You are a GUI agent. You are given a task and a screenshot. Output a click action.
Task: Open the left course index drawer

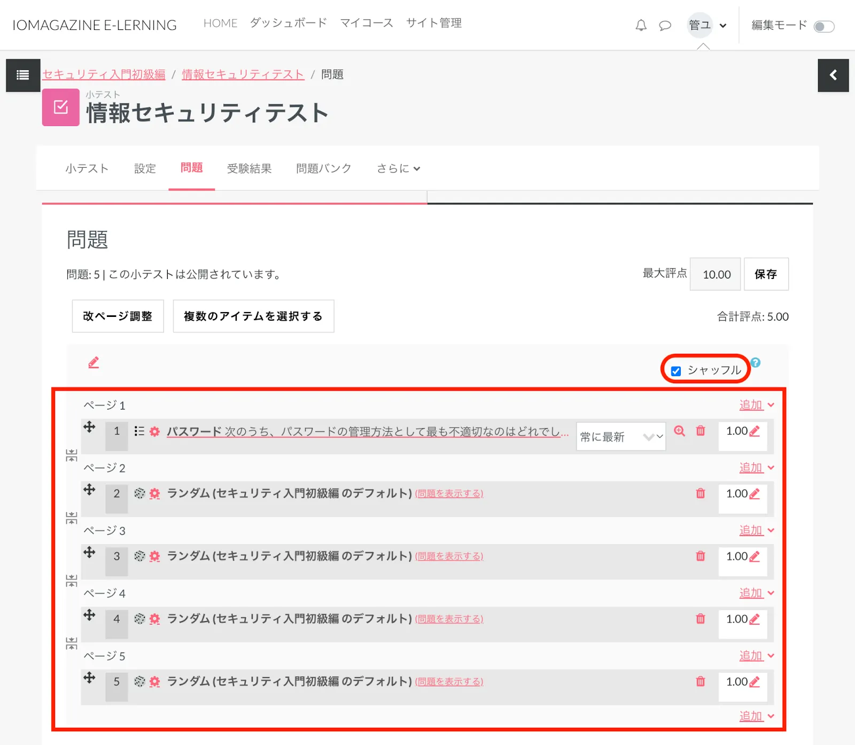click(x=23, y=75)
